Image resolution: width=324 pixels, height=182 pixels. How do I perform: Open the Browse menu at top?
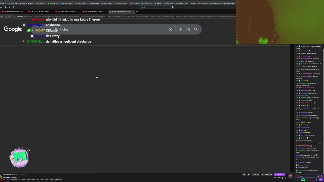pos(8,7)
